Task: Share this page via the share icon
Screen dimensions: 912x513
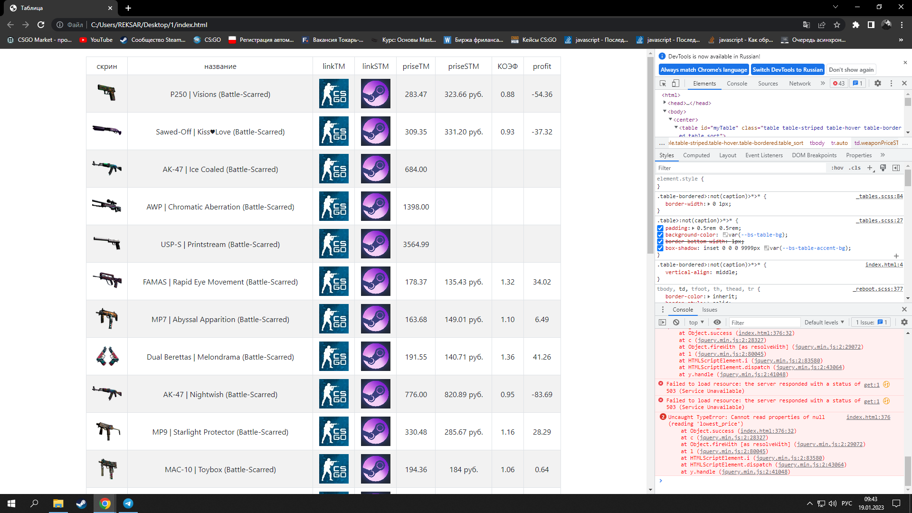Action: click(822, 25)
